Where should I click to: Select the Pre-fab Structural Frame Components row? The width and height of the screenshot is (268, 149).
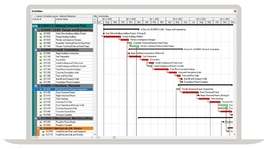pyautogui.click(x=63, y=89)
